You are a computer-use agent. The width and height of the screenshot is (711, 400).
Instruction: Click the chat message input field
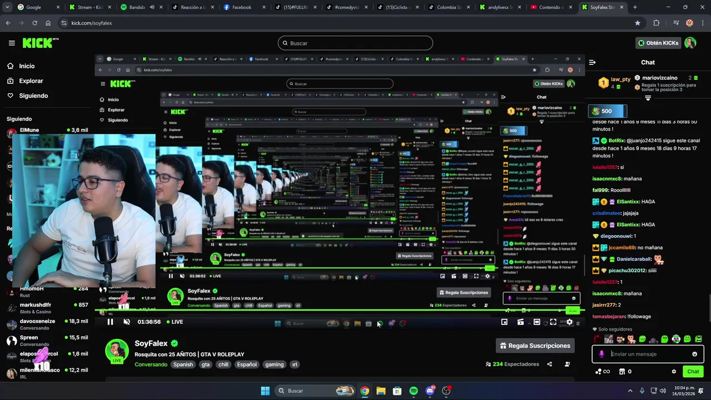(648, 354)
